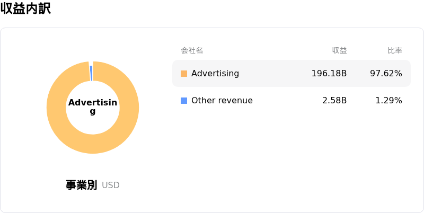The width and height of the screenshot is (424, 213).
Task: Click the 会社名 column header
Action: (x=192, y=50)
